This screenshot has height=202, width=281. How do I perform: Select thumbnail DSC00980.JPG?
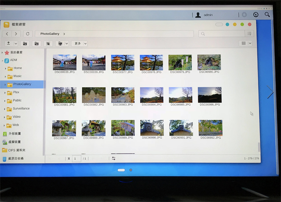pos(209,63)
